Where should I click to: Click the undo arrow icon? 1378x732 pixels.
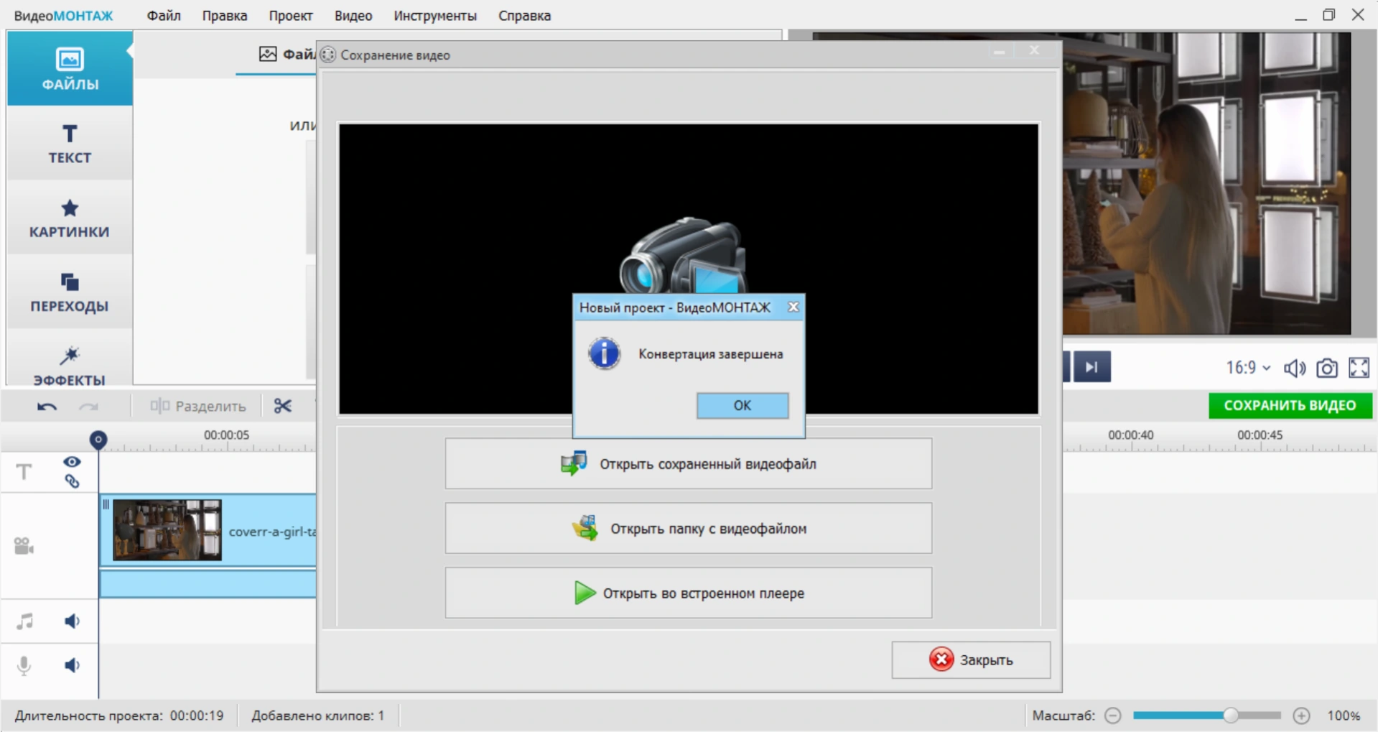[47, 407]
